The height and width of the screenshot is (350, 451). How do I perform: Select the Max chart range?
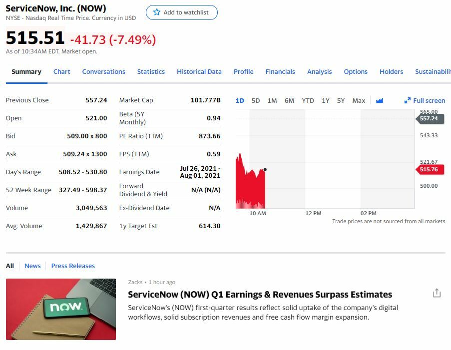(x=359, y=101)
